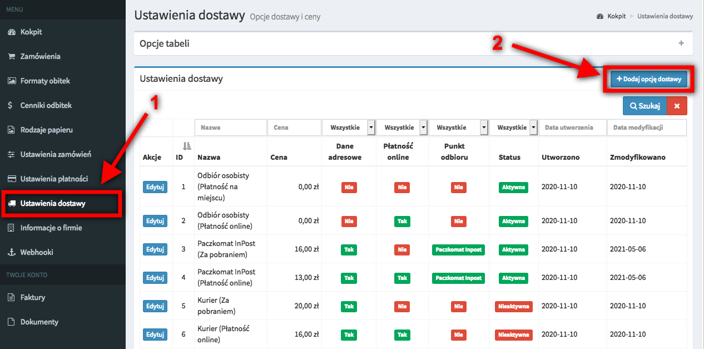Viewport: 704px width, 349px height.
Task: Click the Kokpit breadcrumb link
Action: tap(616, 17)
